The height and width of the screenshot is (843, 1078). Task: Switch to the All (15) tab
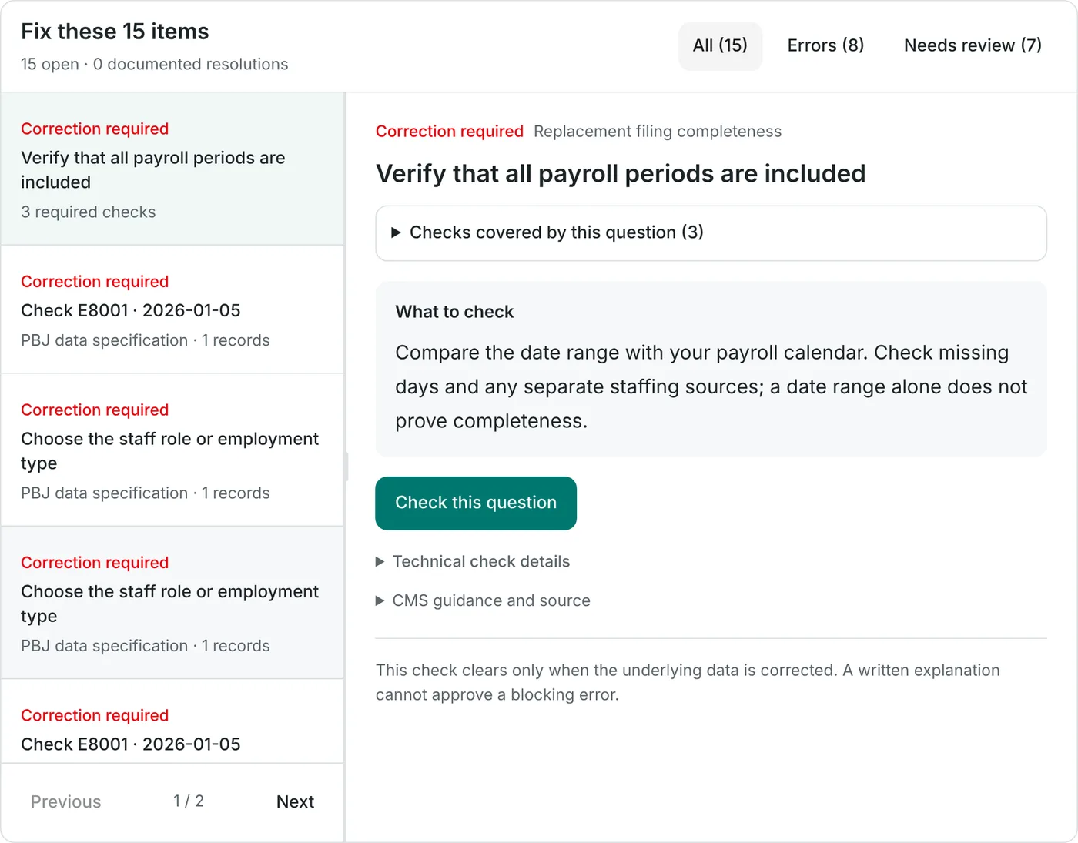pos(720,45)
